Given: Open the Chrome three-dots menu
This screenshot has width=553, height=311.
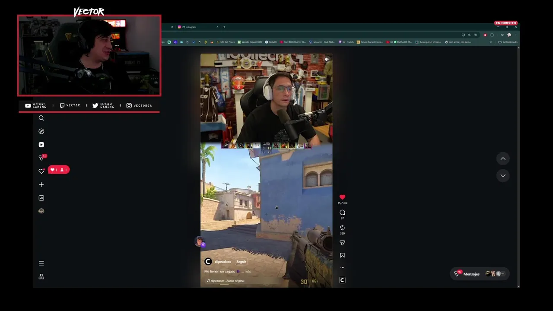Looking at the screenshot, I should 515,35.
